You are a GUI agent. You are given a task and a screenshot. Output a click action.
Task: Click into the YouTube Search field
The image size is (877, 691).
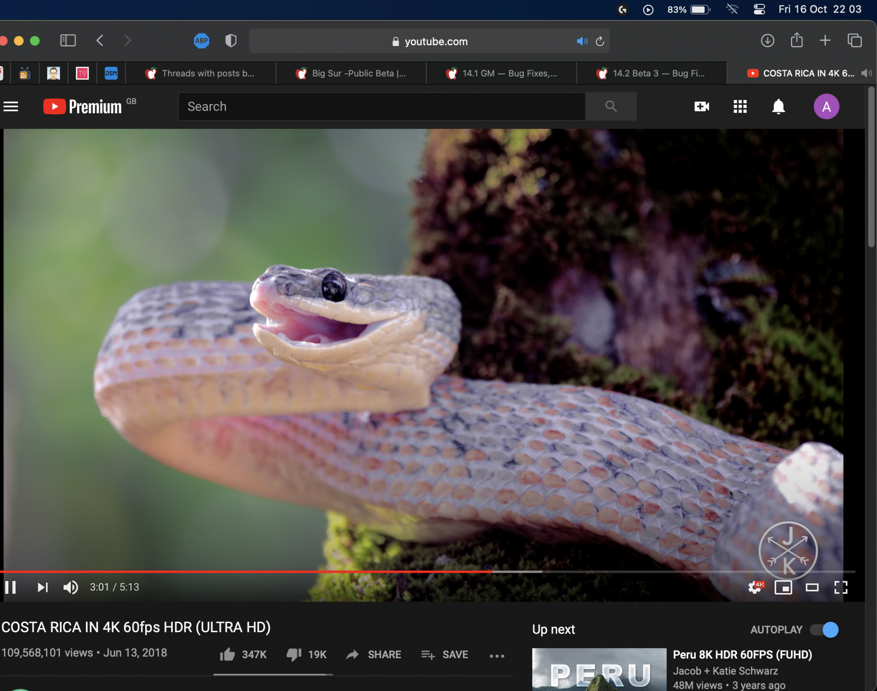pos(381,107)
